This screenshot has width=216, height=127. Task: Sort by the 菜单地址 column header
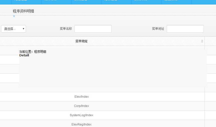coord(81,41)
